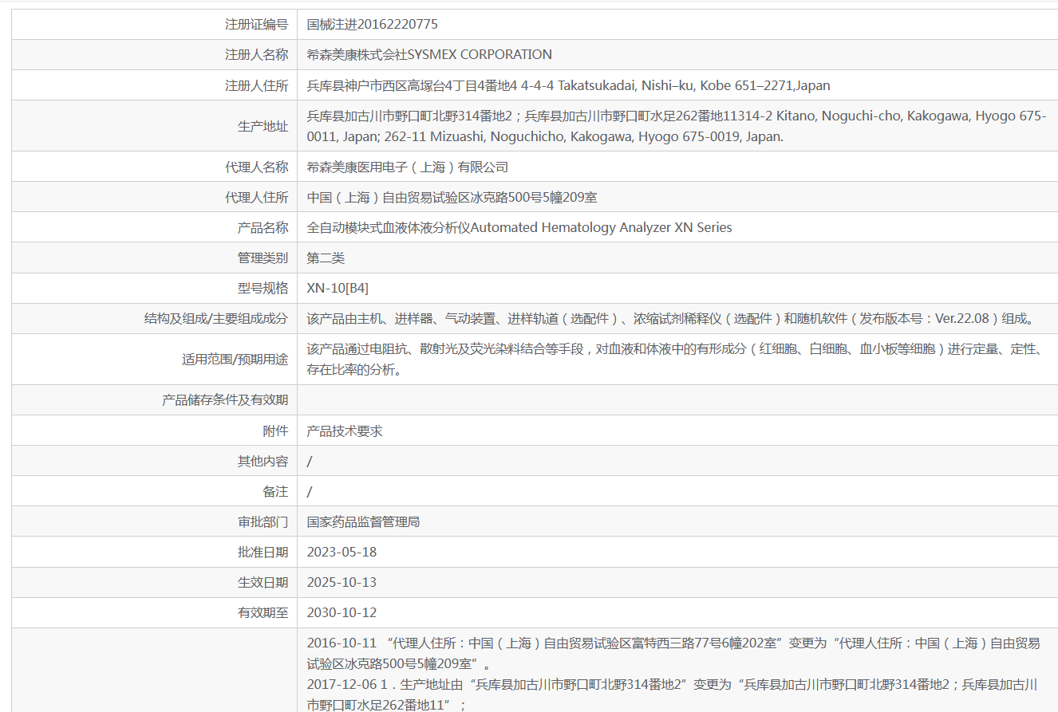
Task: Select the registrant address in Kobe
Action: (x=569, y=85)
